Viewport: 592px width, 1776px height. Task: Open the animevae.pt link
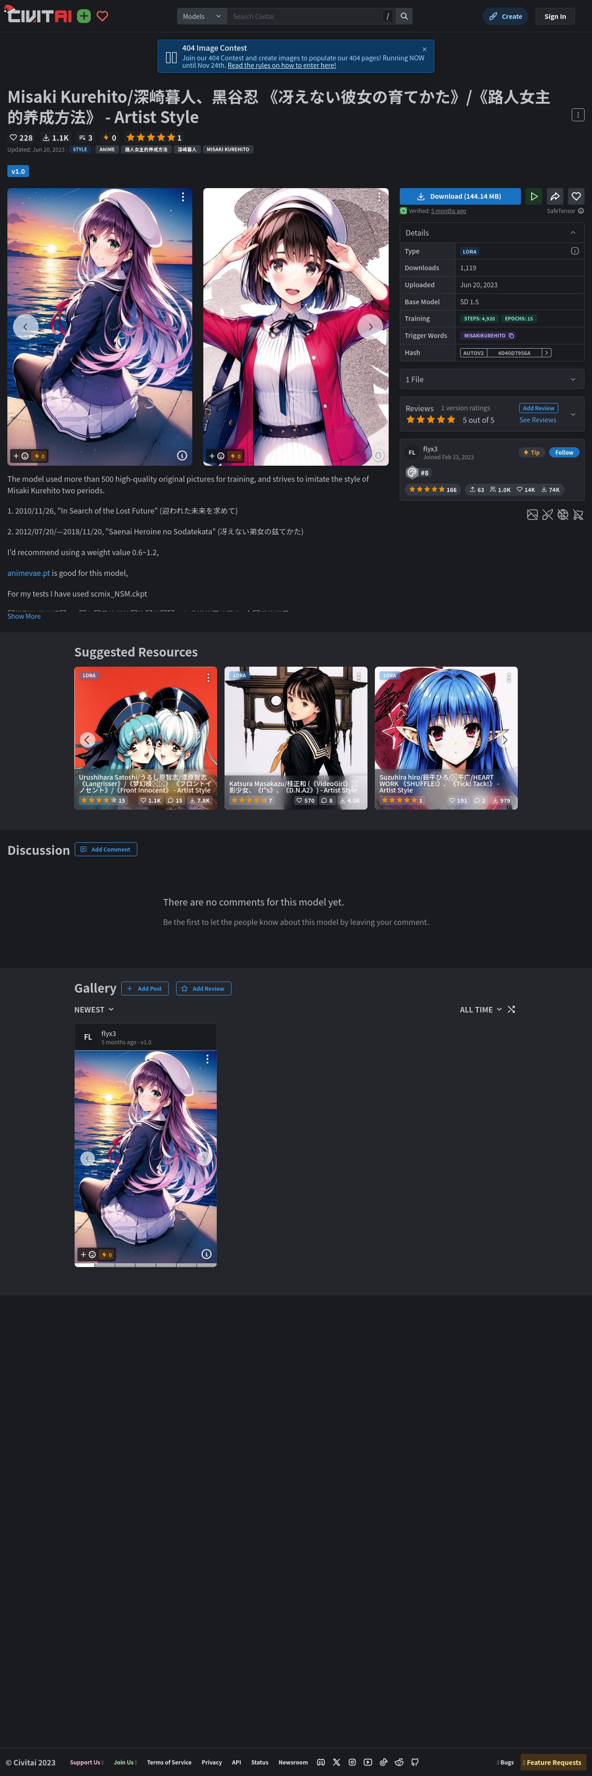tap(28, 573)
